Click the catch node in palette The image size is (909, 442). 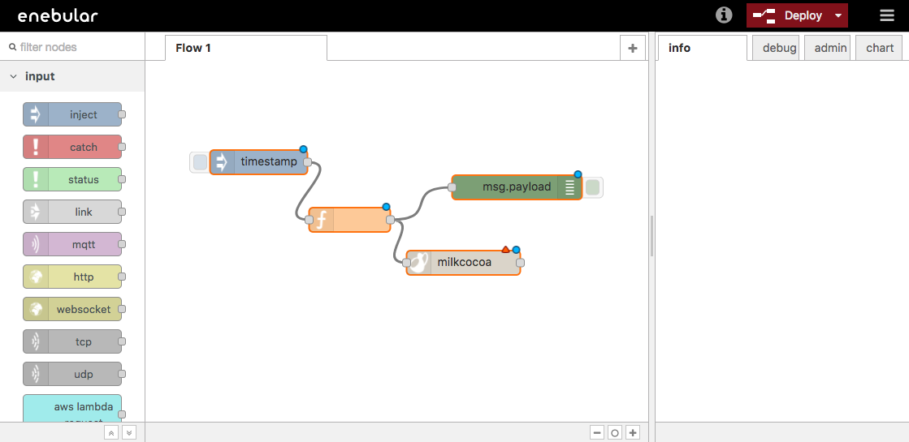pyautogui.click(x=72, y=147)
